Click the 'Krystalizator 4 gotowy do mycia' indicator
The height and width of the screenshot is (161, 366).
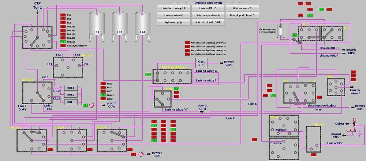[x=188, y=54]
